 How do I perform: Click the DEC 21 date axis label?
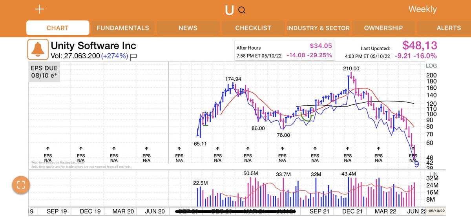(x=352, y=211)
